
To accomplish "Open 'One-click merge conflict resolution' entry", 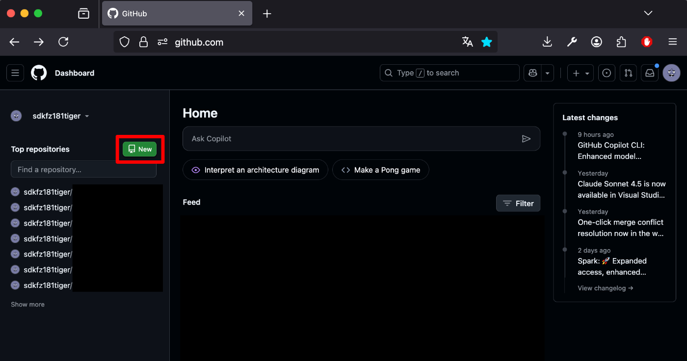I will click(621, 228).
